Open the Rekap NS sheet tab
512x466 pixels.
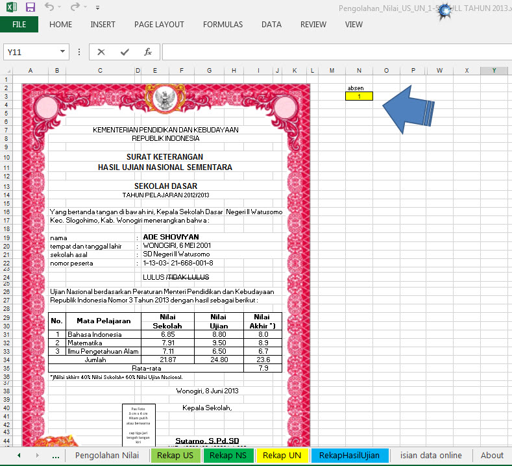coord(228,455)
